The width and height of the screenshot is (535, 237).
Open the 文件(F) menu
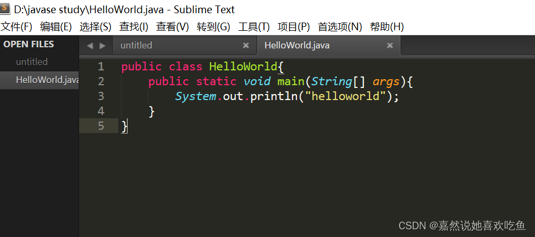tap(16, 27)
